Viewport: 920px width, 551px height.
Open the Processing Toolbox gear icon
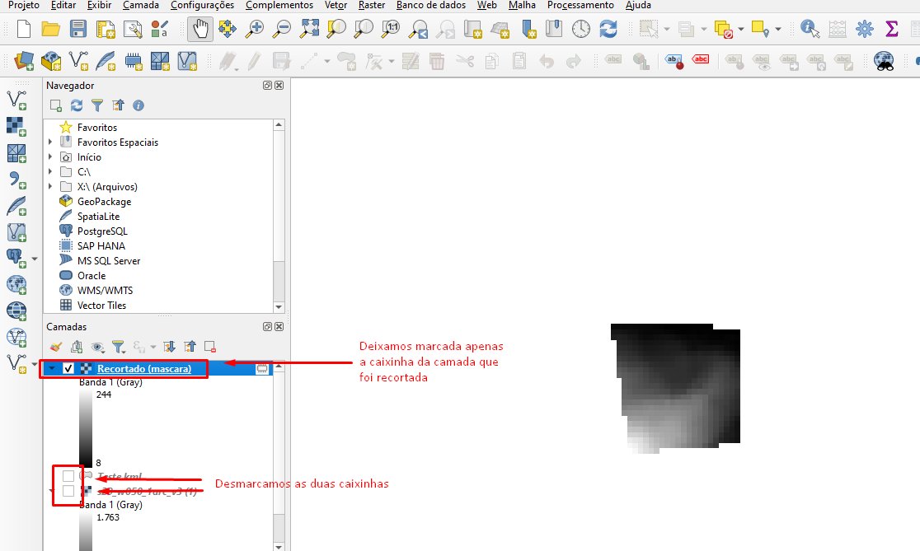tap(864, 29)
